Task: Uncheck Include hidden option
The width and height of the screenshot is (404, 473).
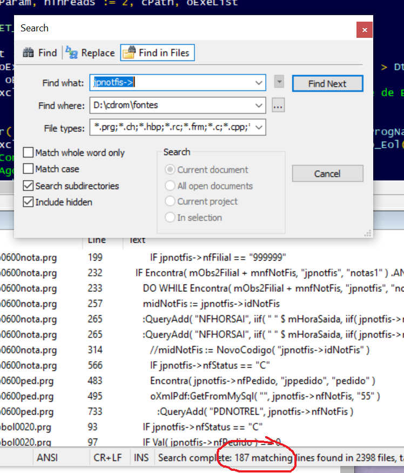Action: (x=28, y=202)
